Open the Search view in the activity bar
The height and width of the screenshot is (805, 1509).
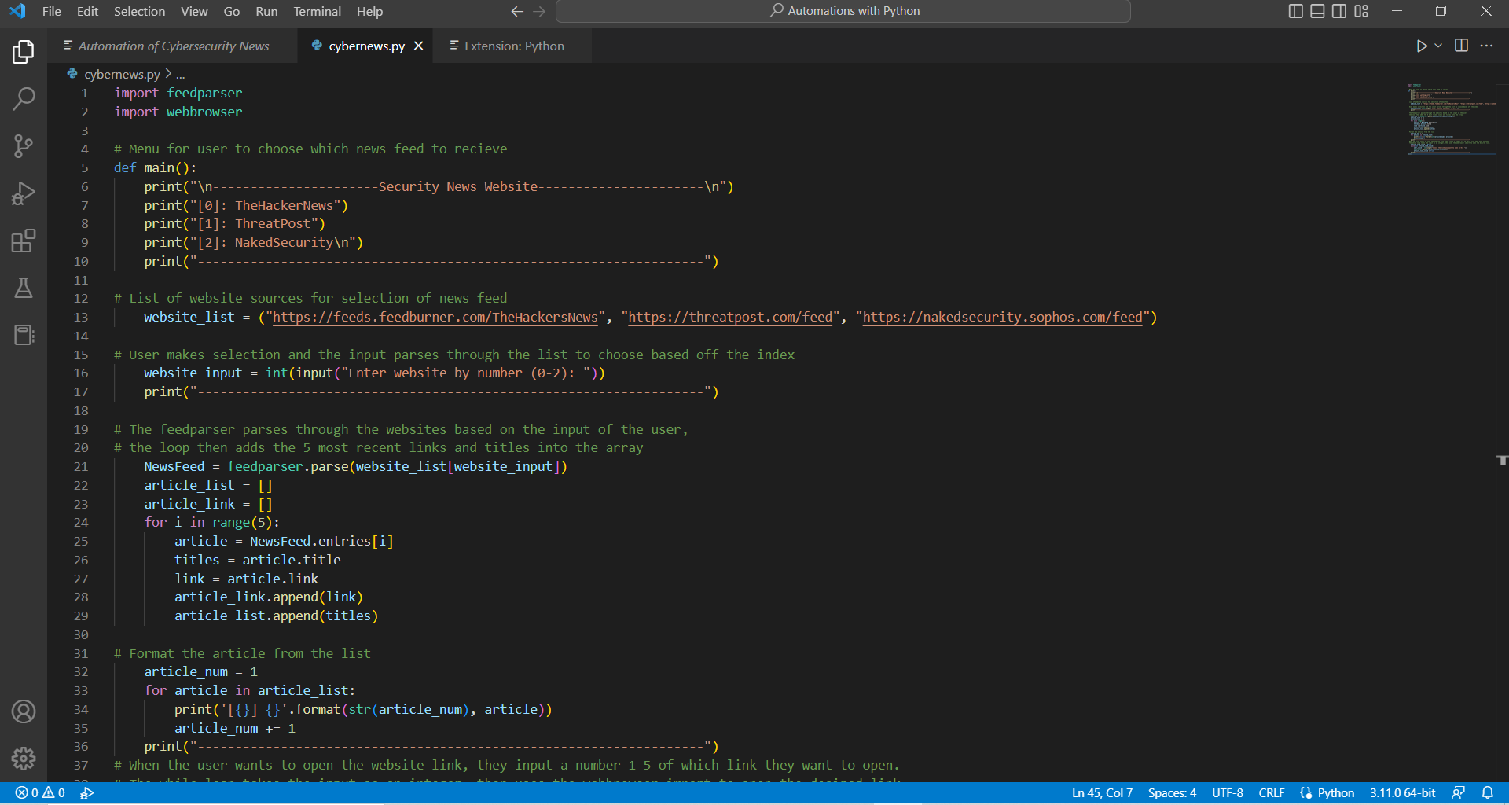(24, 99)
